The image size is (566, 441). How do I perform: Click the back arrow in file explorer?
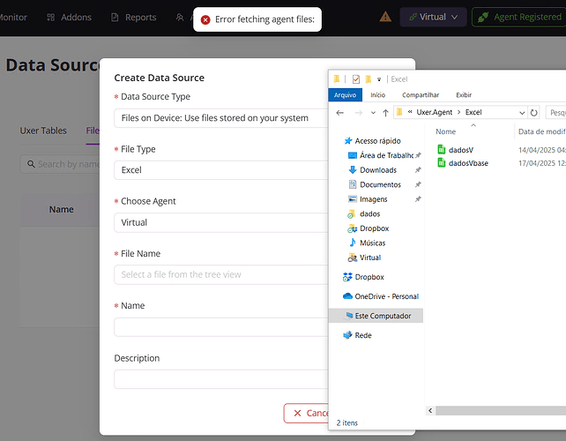(339, 113)
